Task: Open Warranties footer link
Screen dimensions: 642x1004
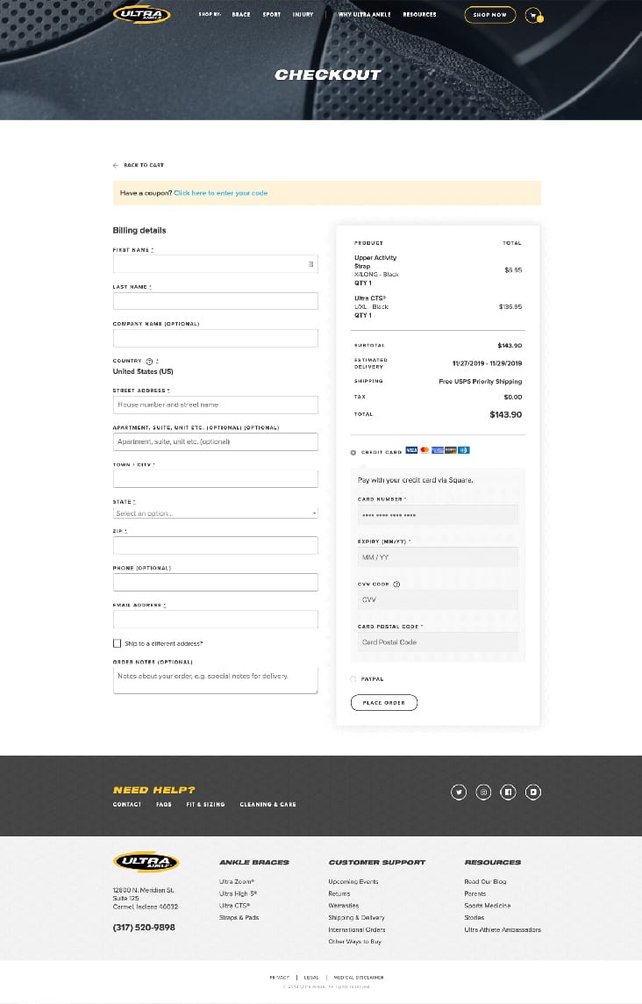Action: [344, 906]
